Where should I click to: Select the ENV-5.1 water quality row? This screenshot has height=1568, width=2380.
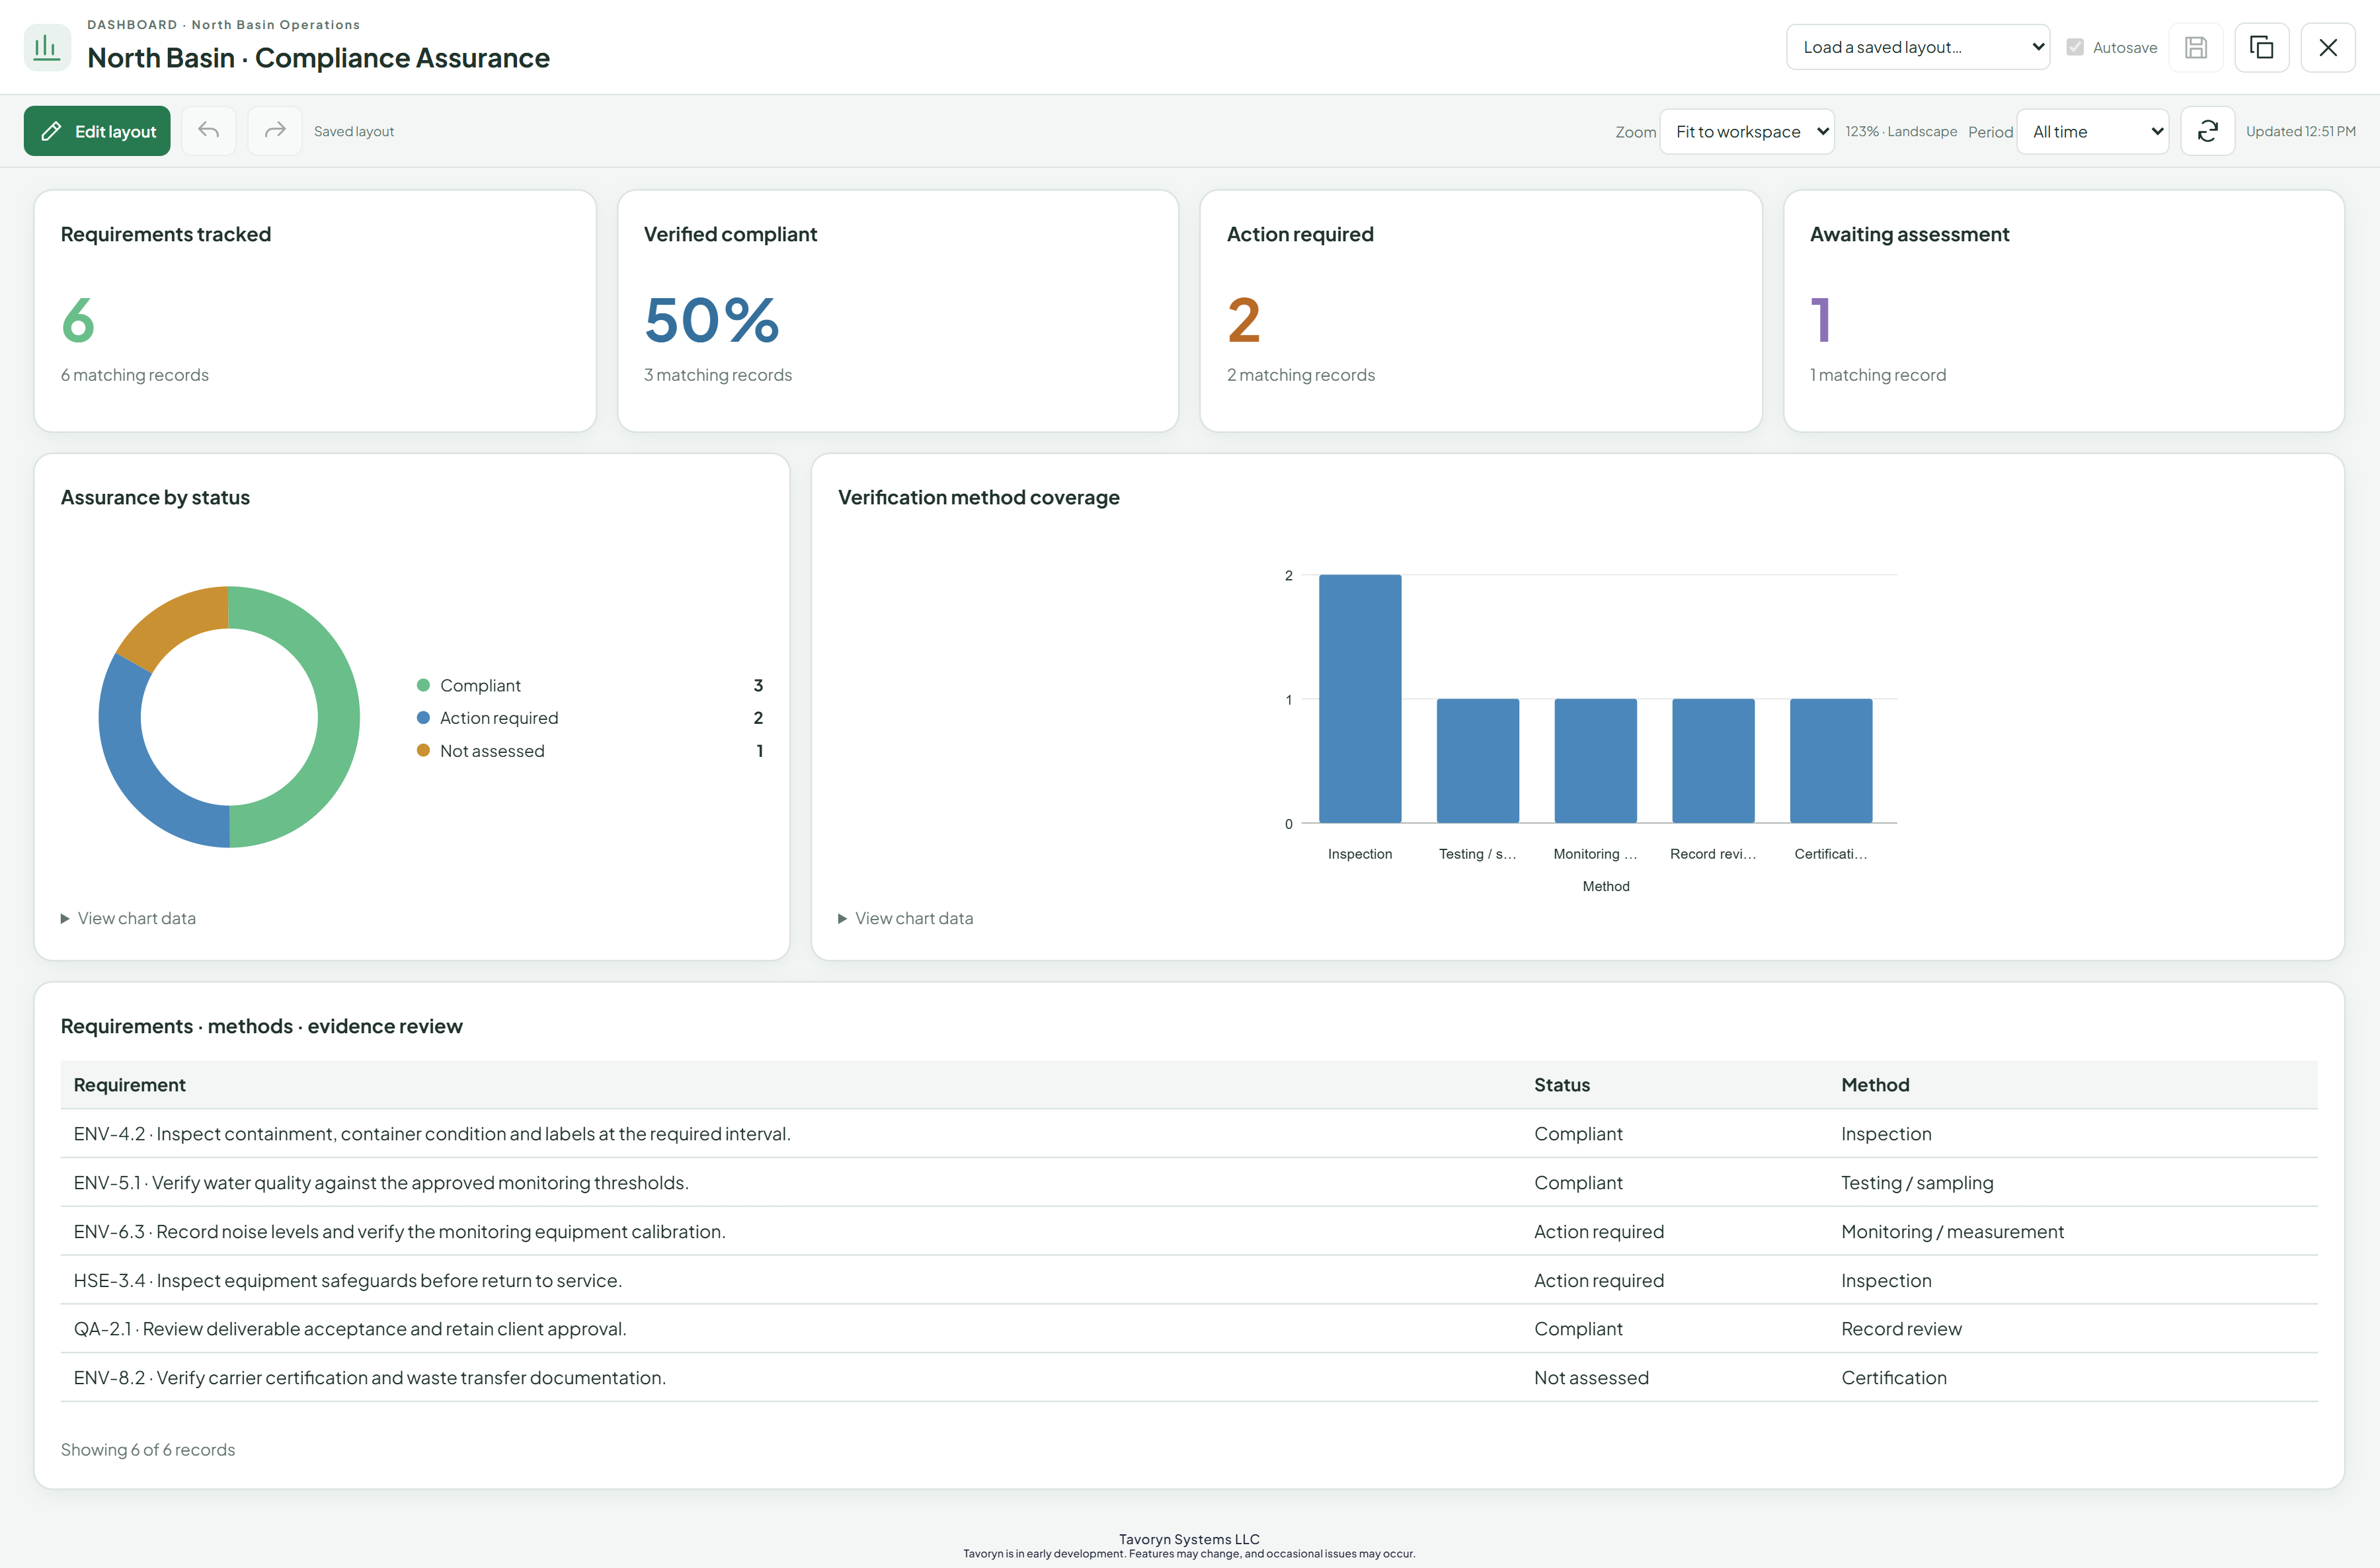pyautogui.click(x=1189, y=1183)
